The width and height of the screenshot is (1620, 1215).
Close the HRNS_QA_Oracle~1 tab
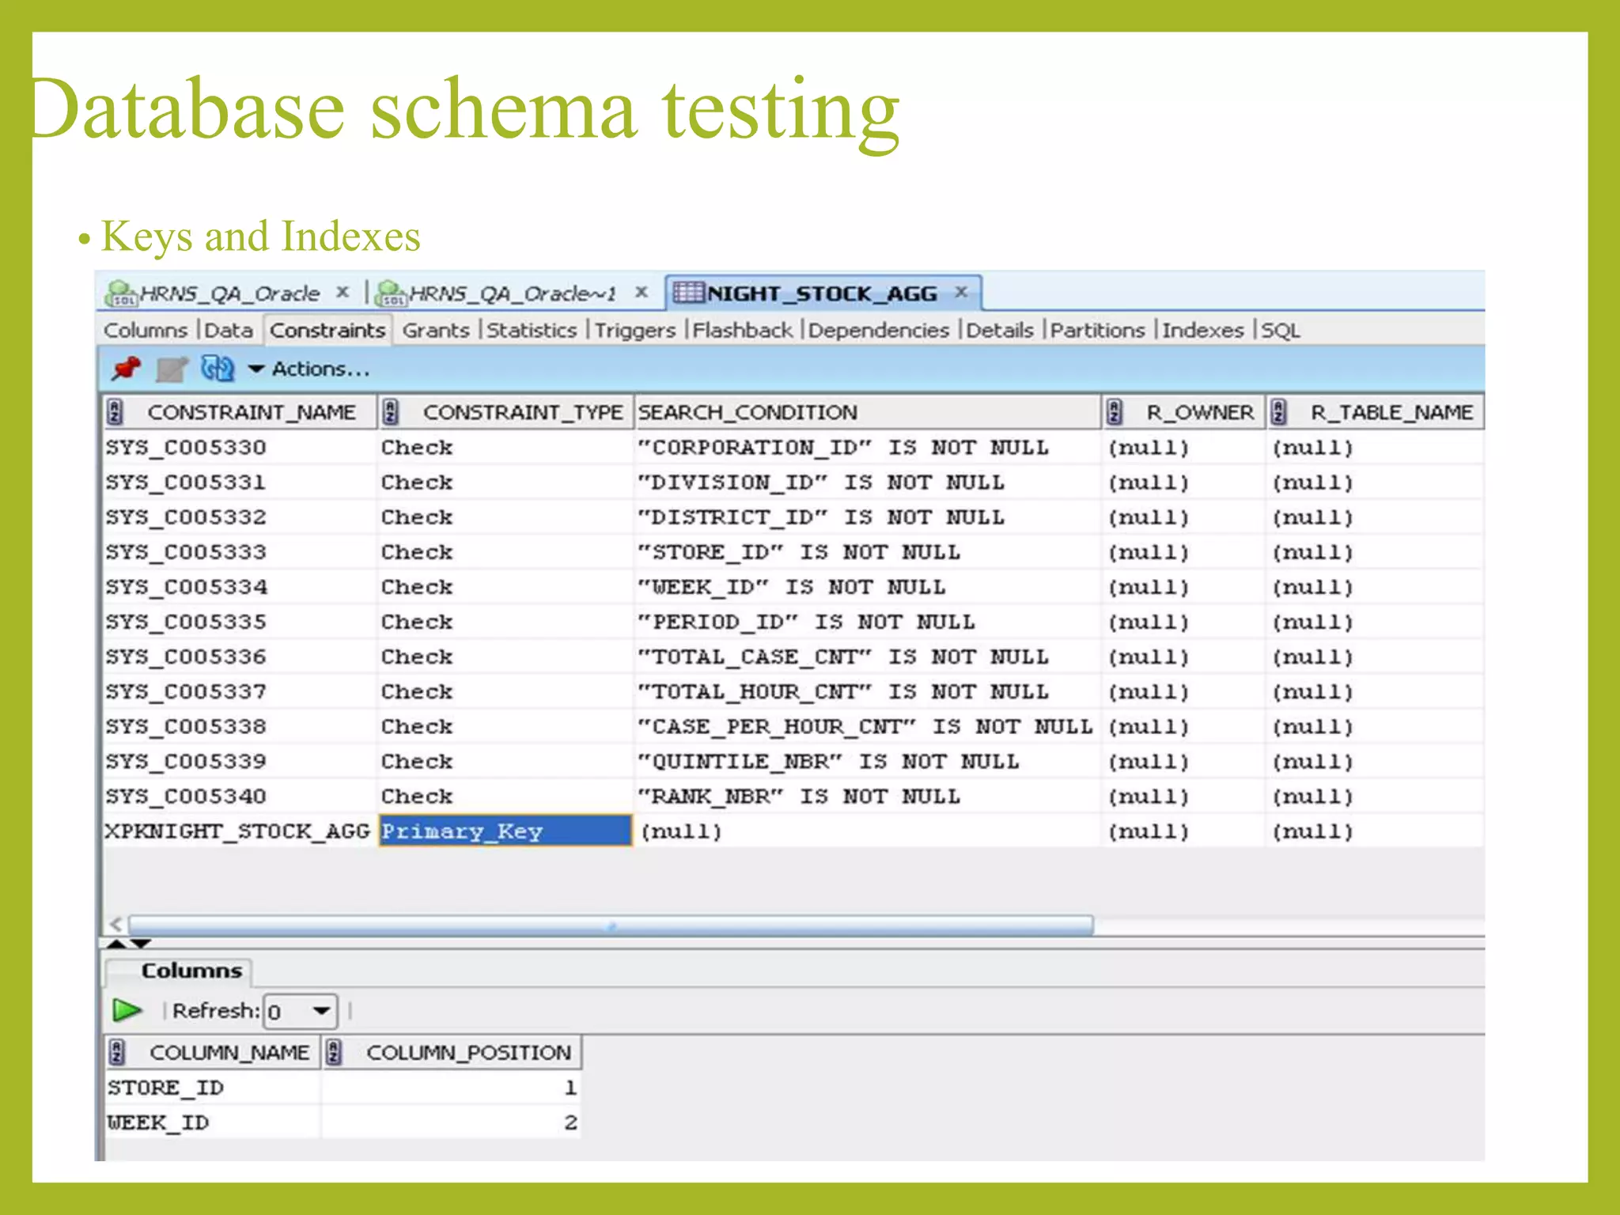642,293
